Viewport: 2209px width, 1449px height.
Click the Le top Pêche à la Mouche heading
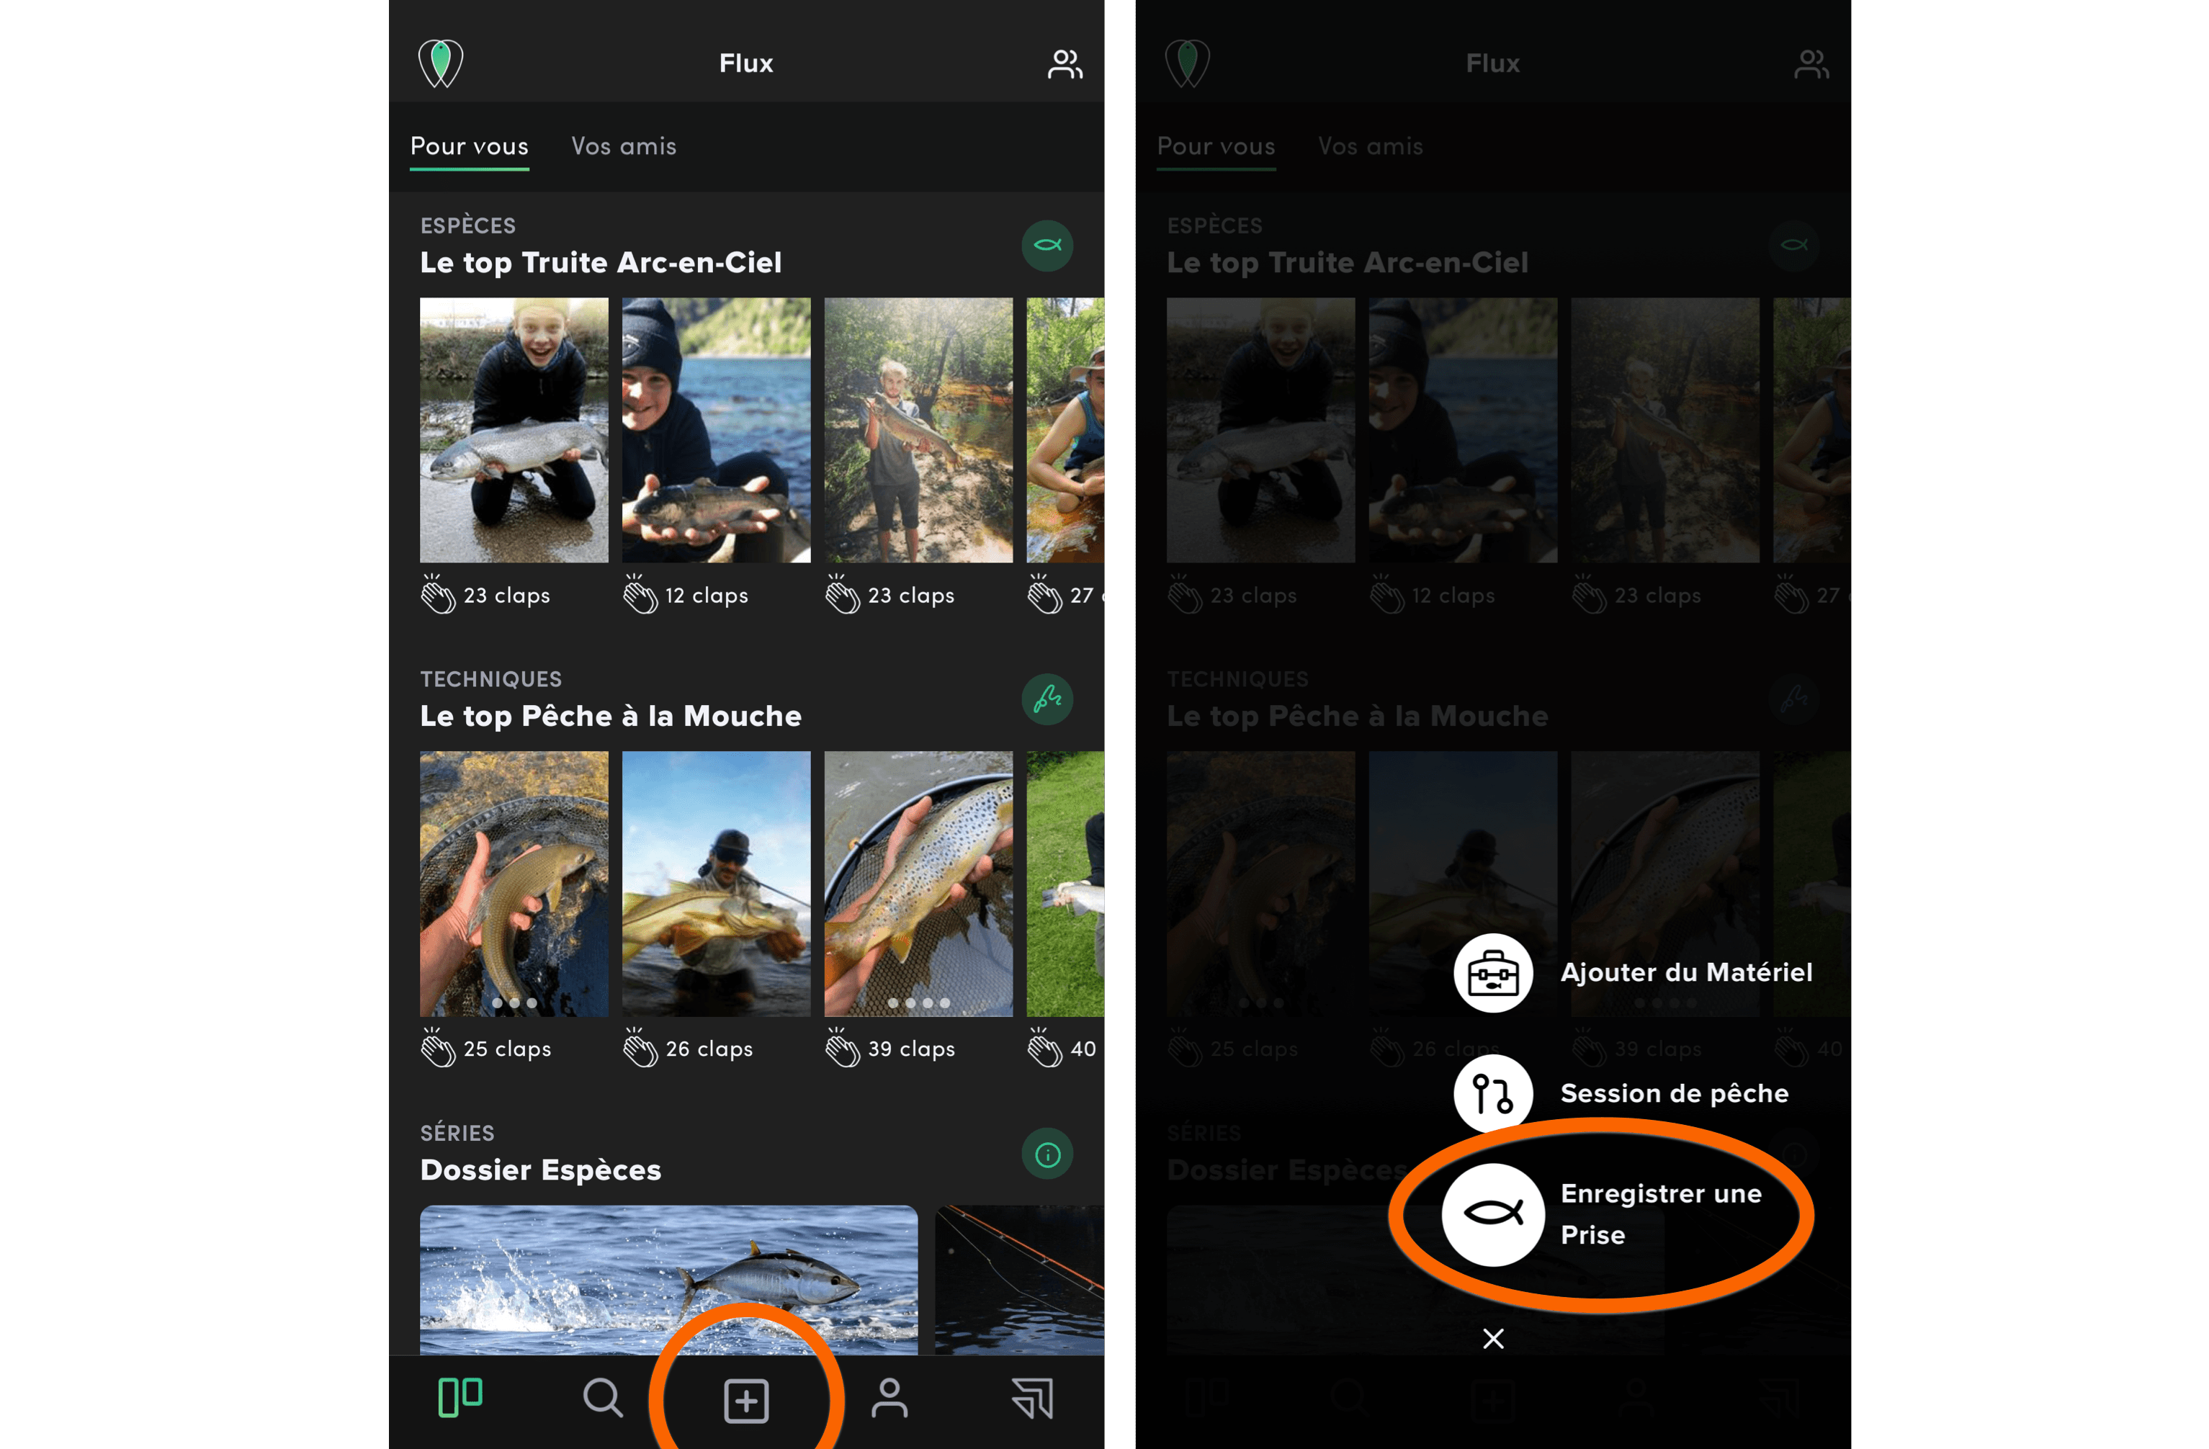611,716
